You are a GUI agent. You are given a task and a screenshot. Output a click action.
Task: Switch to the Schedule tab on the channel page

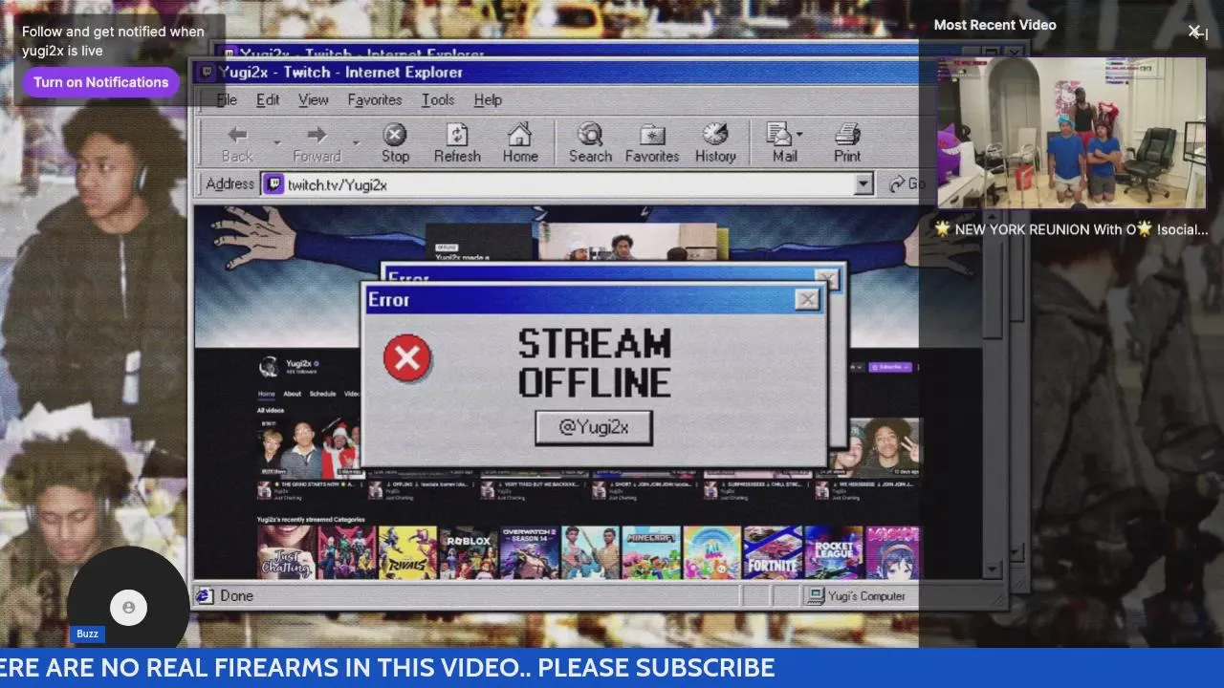[x=322, y=394]
